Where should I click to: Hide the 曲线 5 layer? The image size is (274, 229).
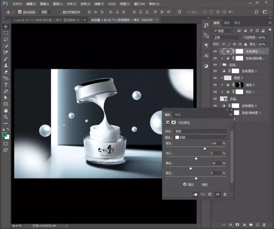215,85
